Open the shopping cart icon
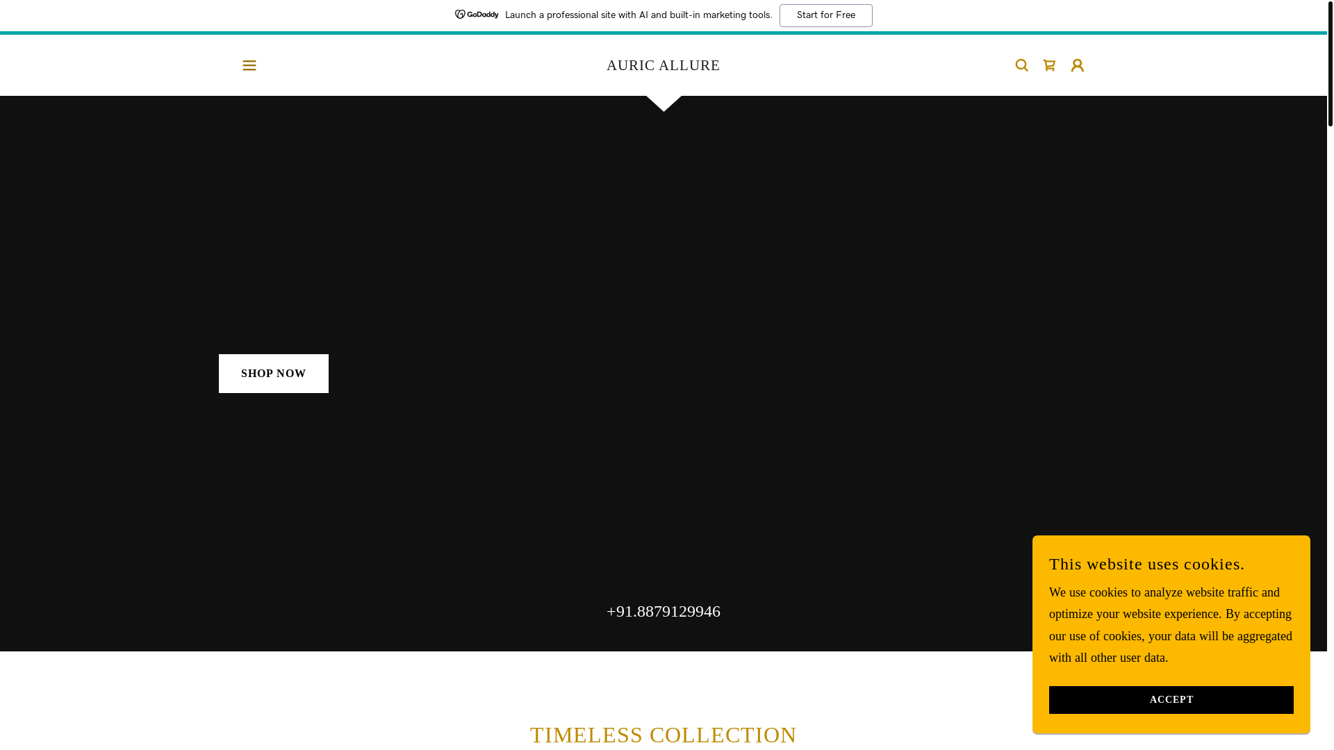Screen dimensions: 1334x750 click(1049, 65)
